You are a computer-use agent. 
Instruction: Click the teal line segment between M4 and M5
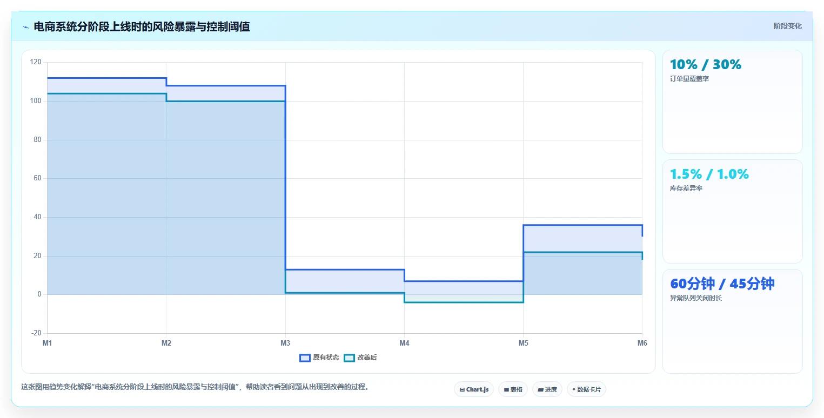click(464, 302)
